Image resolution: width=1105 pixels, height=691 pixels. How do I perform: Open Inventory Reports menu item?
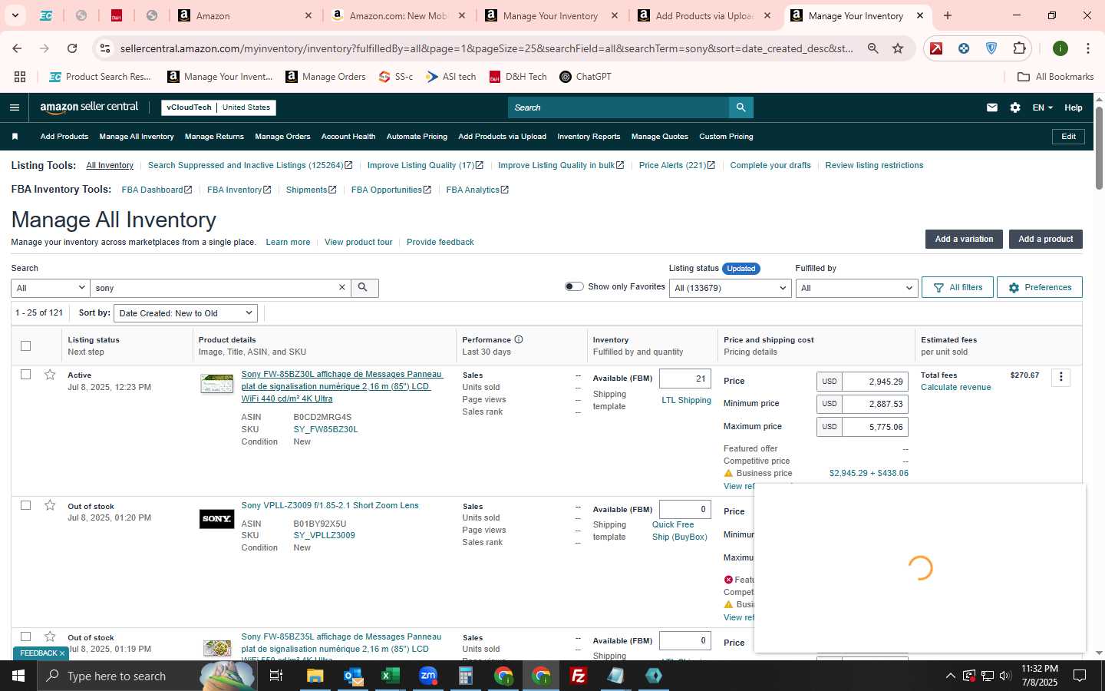point(589,137)
